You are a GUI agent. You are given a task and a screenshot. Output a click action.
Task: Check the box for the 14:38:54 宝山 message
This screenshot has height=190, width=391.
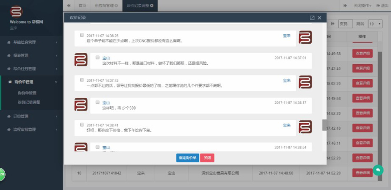98,147
